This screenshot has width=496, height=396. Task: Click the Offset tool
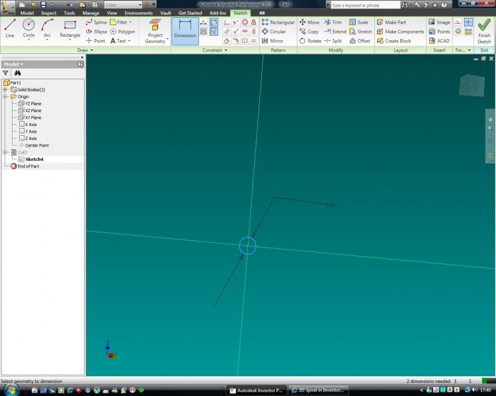click(360, 41)
